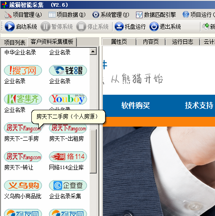Click the 停止系统 stop icon
This screenshot has width=215, height=216.
point(81,27)
